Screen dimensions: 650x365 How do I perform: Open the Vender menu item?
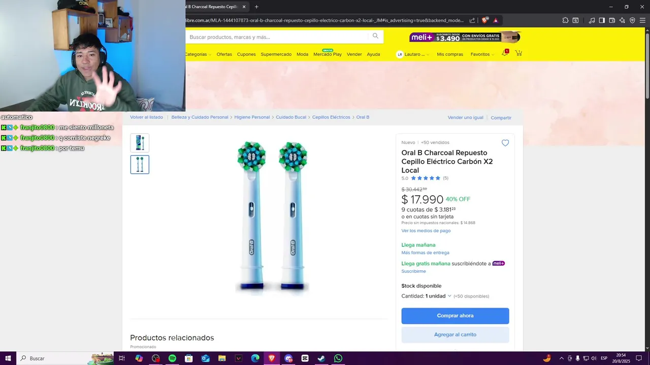click(354, 54)
